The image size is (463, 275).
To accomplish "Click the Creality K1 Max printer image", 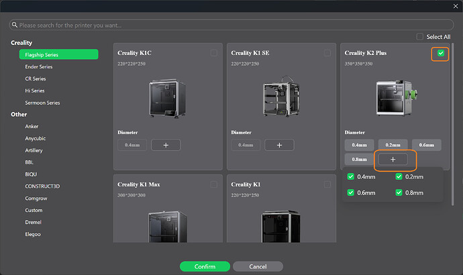I will (x=168, y=226).
